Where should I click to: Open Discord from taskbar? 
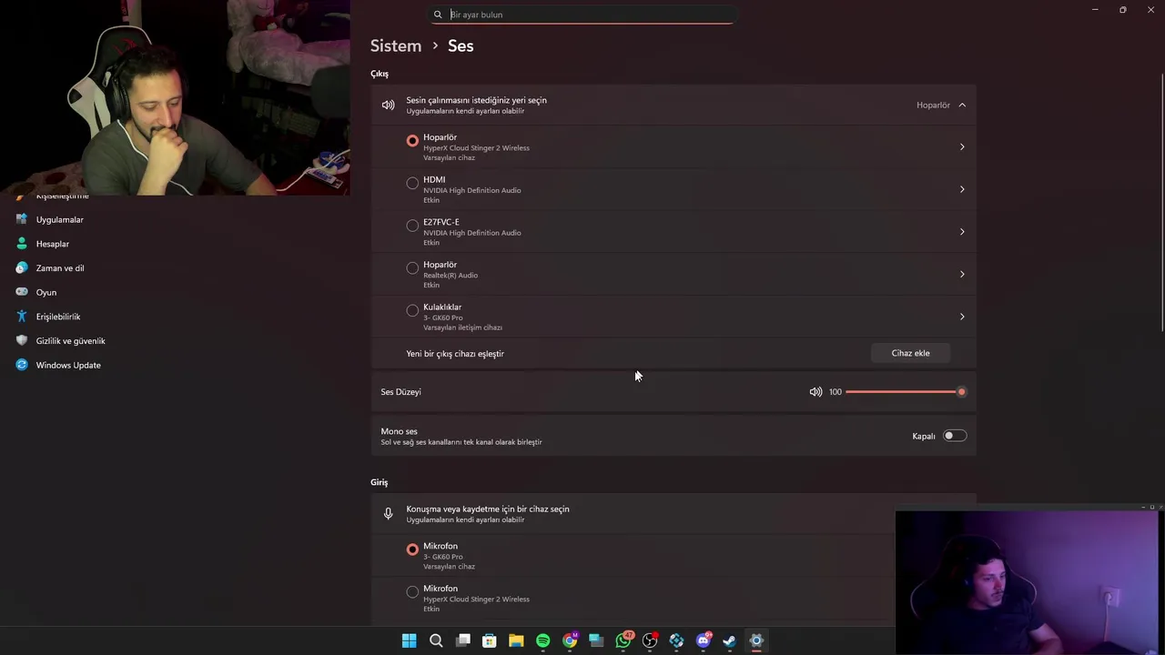pyautogui.click(x=703, y=640)
